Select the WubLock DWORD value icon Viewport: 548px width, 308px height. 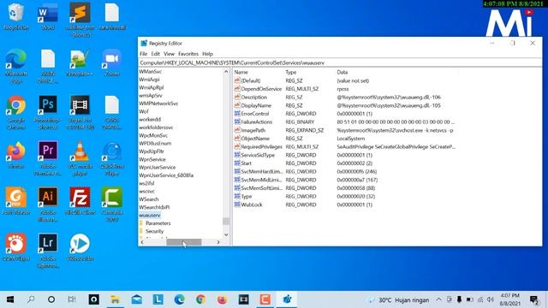point(237,204)
